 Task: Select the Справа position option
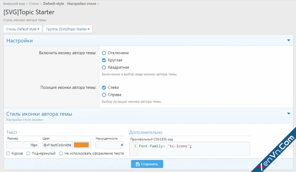[104, 95]
